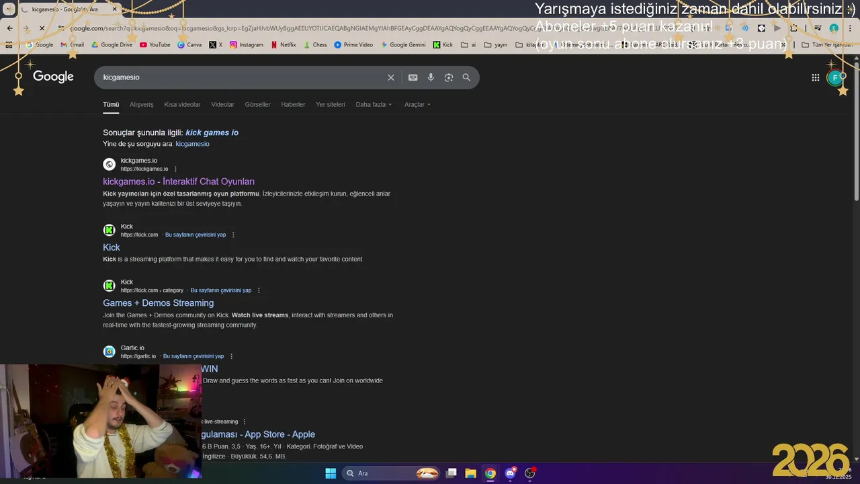Viewport: 860px width, 484px height.
Task: Expand the 'Araçlar' tools dropdown
Action: coord(417,104)
